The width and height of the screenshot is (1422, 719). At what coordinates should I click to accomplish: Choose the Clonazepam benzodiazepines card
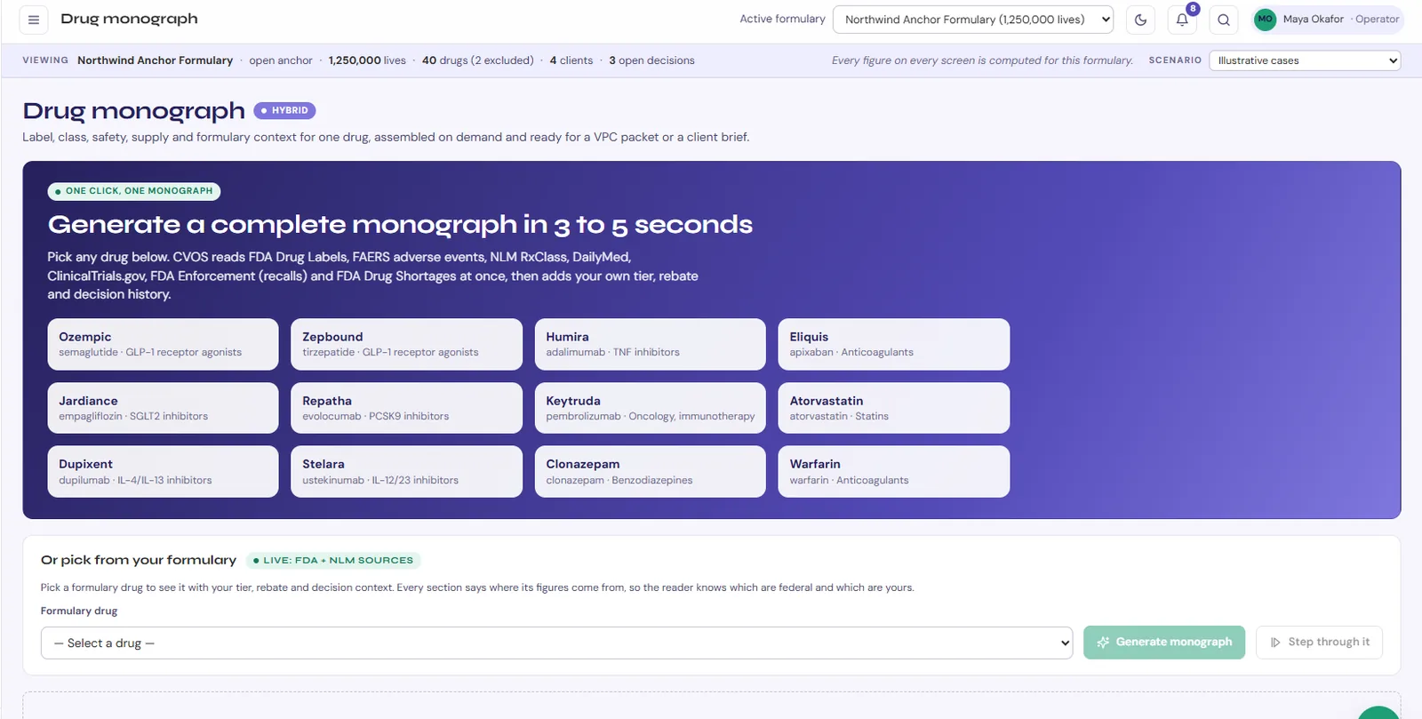tap(650, 471)
